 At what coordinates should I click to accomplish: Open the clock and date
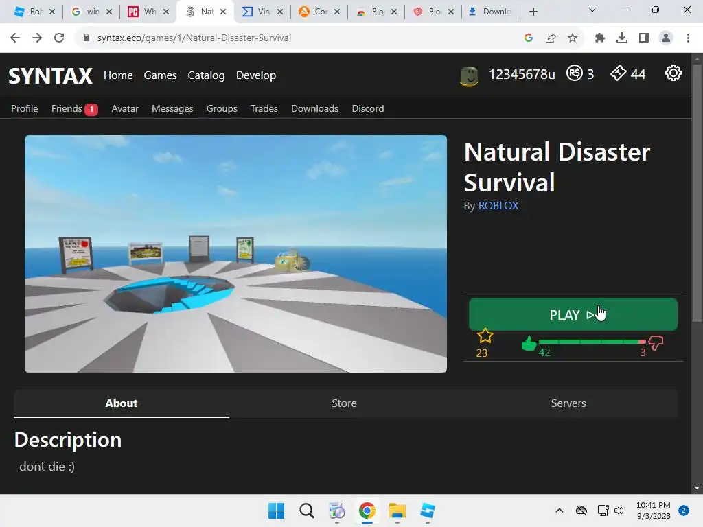pos(654,511)
